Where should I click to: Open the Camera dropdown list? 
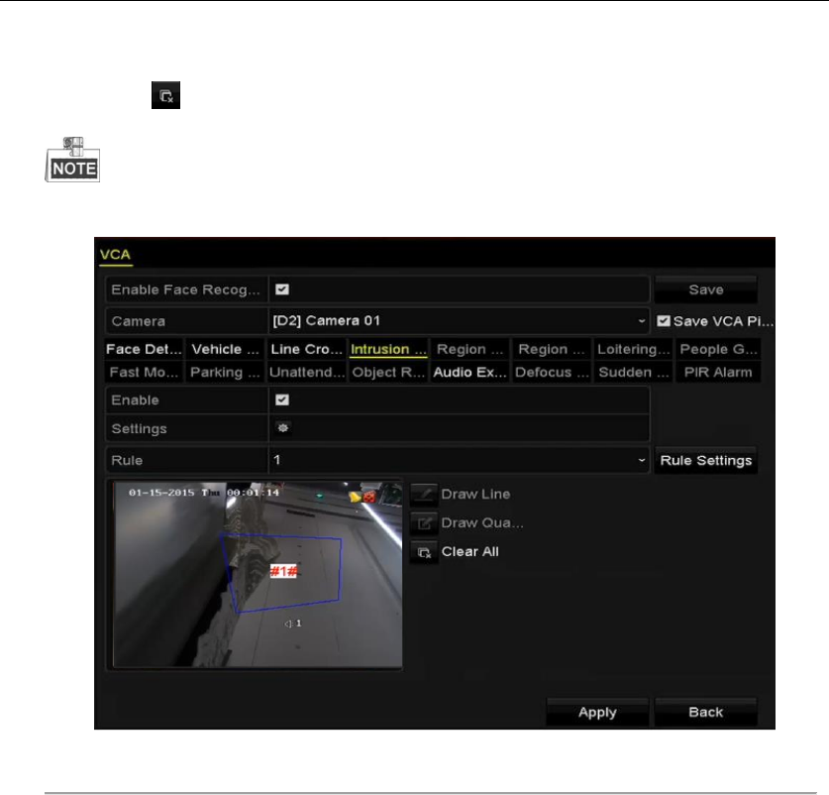pyautogui.click(x=459, y=321)
